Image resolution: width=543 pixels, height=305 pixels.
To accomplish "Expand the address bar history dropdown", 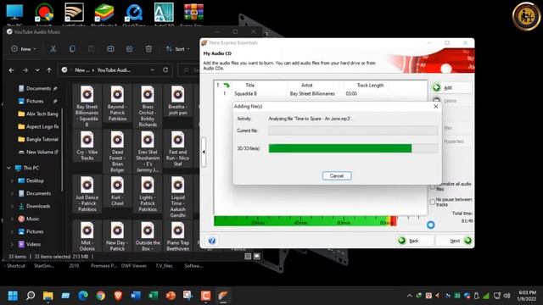I will 153,70.
